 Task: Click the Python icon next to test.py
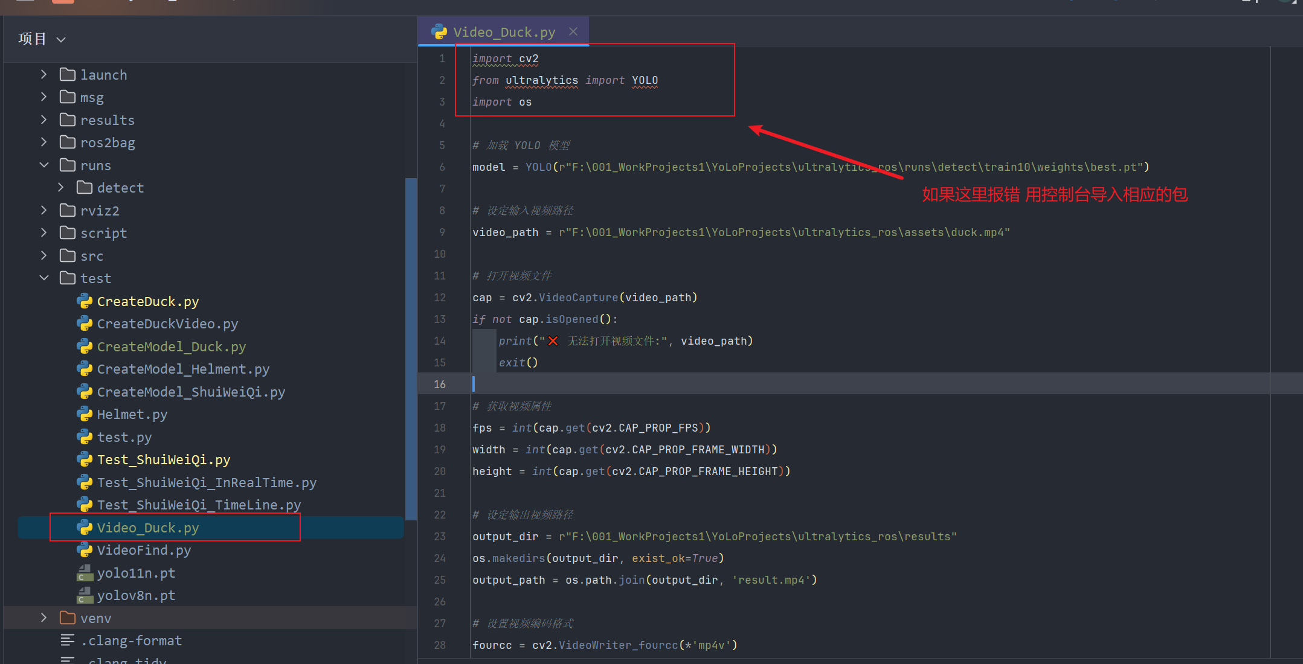pos(85,436)
